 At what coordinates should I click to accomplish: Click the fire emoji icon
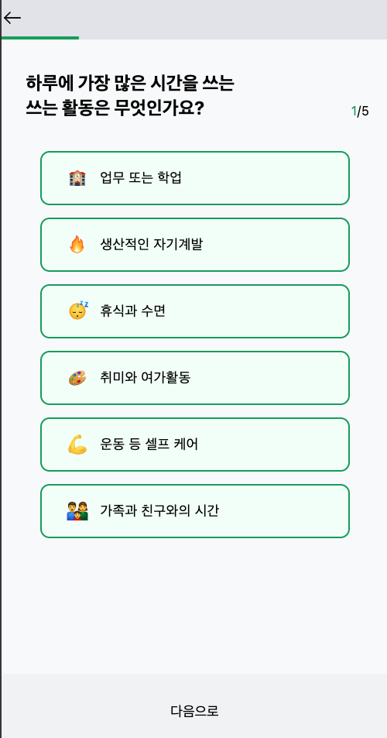point(77,245)
